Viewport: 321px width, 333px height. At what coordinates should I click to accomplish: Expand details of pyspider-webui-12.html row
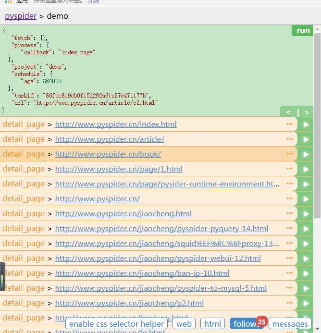click(x=289, y=258)
